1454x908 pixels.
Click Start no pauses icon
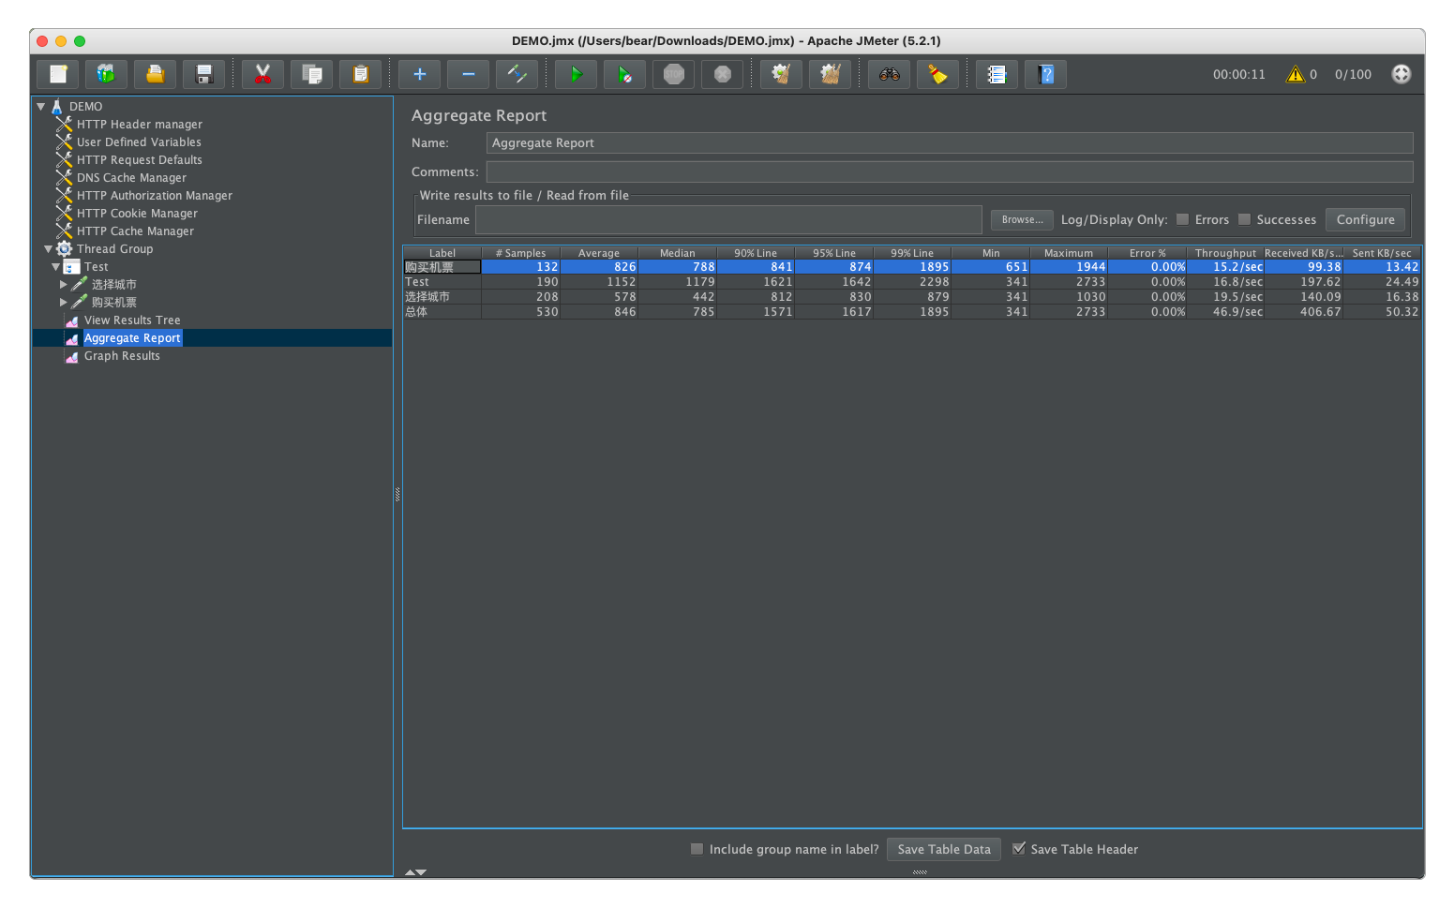click(625, 74)
